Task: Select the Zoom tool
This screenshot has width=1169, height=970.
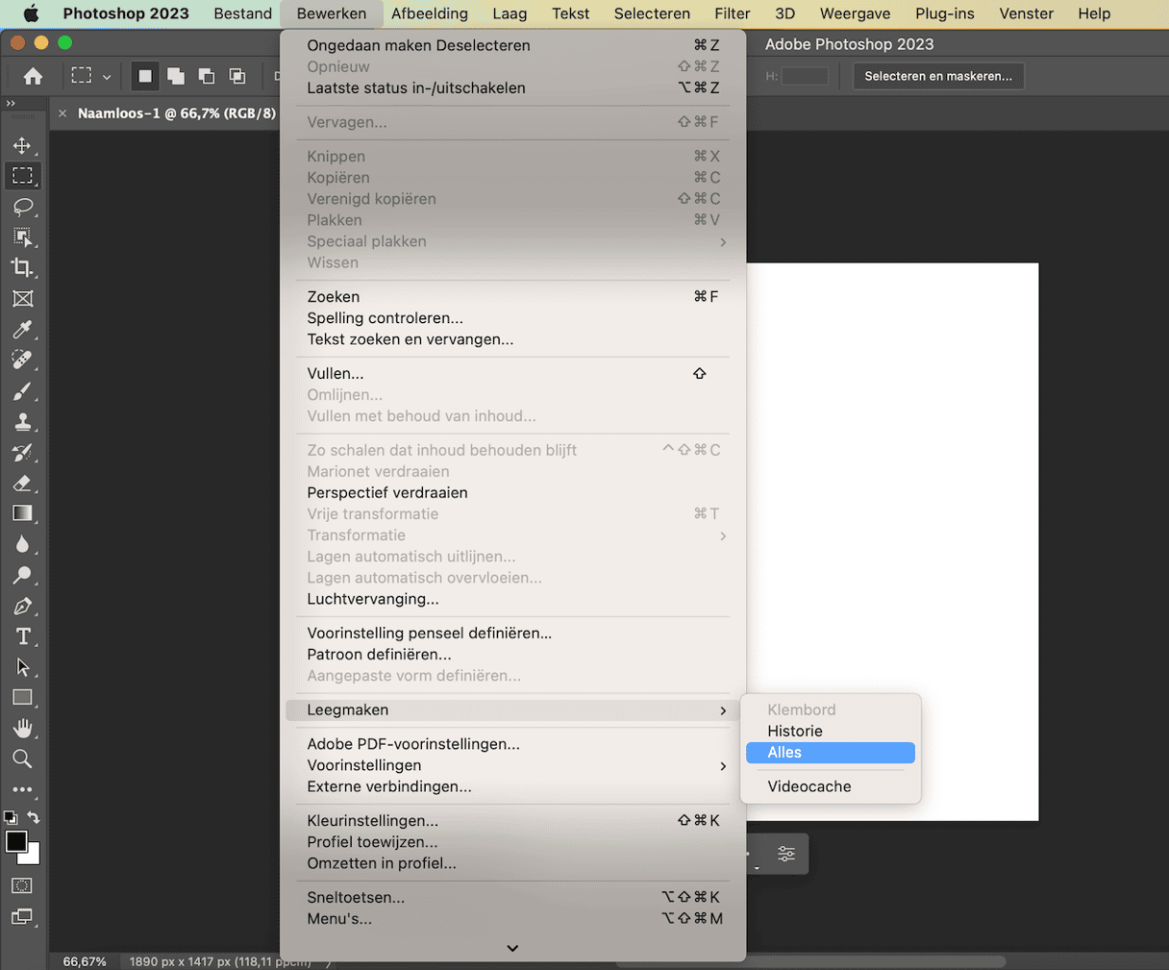Action: pos(22,759)
